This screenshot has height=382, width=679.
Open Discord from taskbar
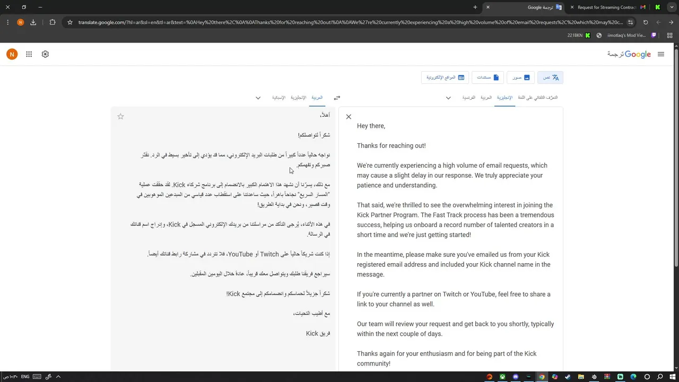[516, 377]
